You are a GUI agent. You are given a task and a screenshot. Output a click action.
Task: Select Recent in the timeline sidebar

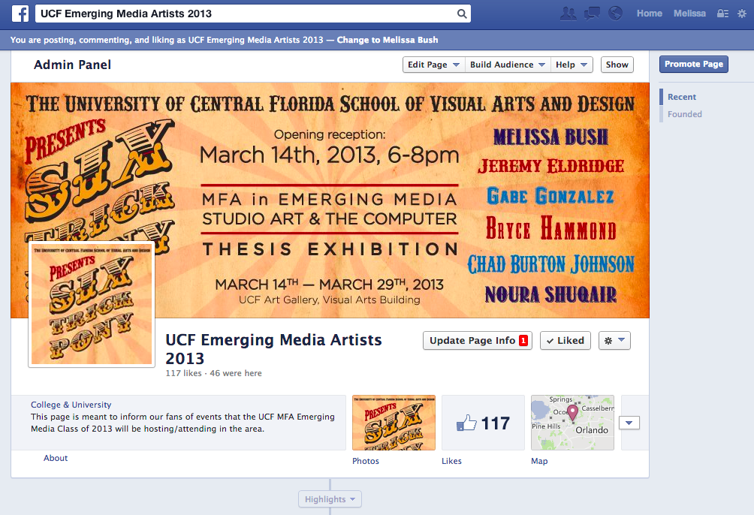681,97
